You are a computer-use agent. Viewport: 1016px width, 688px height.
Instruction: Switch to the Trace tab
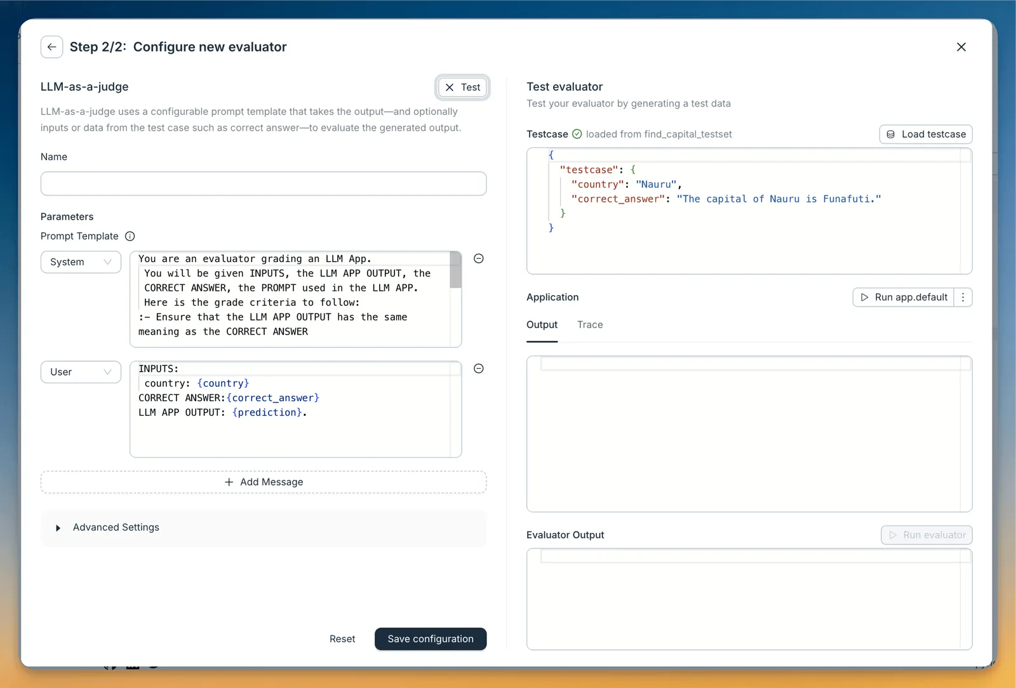click(x=590, y=325)
